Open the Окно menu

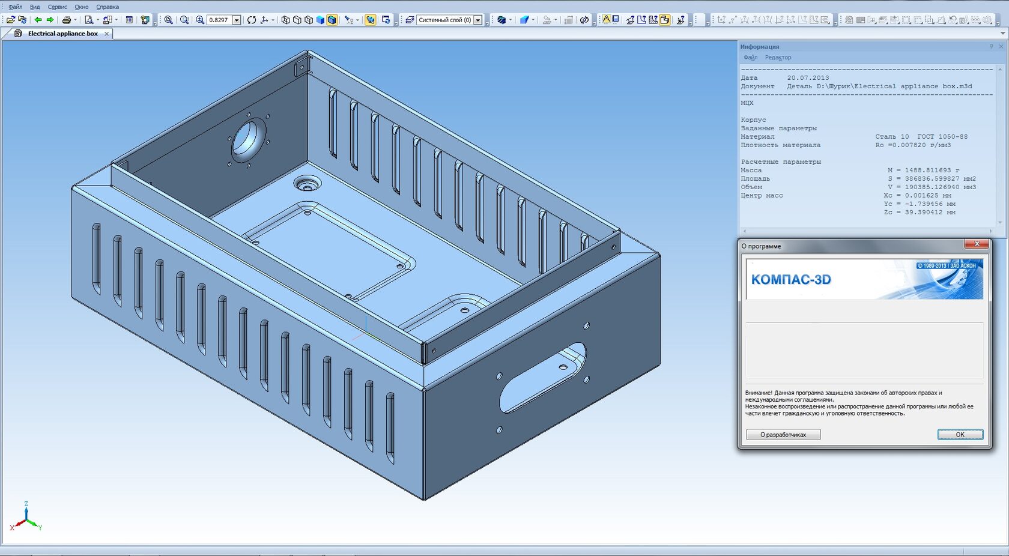82,7
